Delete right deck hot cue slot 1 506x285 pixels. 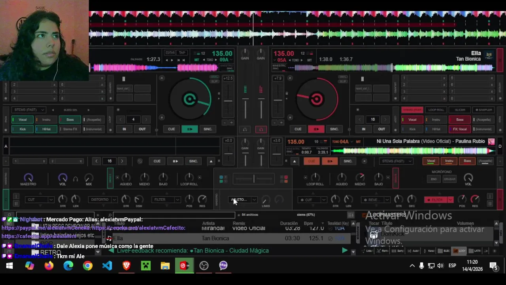[x=444, y=78]
